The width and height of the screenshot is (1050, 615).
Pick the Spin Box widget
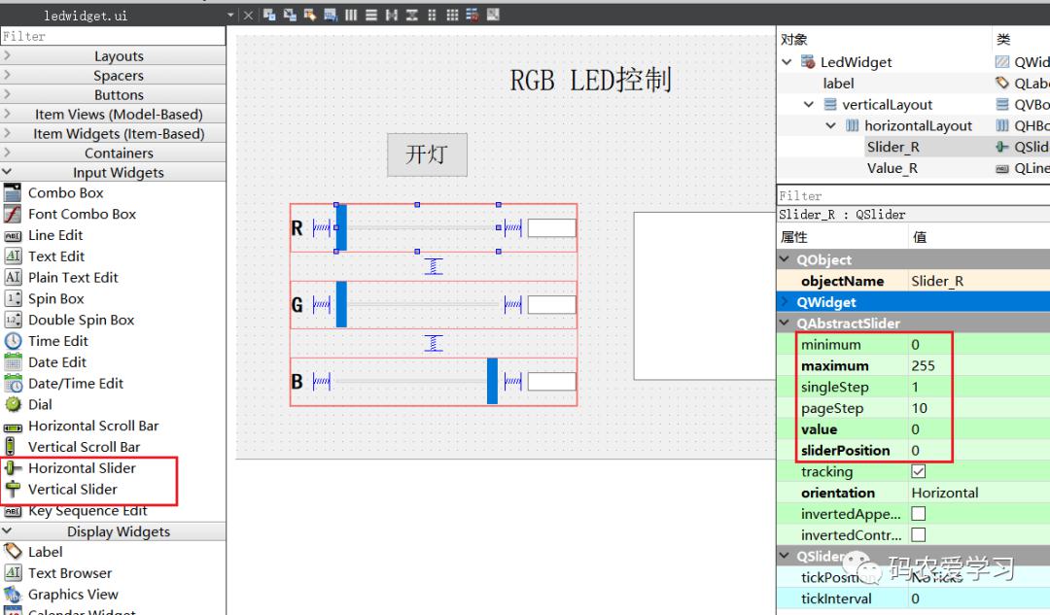[55, 299]
